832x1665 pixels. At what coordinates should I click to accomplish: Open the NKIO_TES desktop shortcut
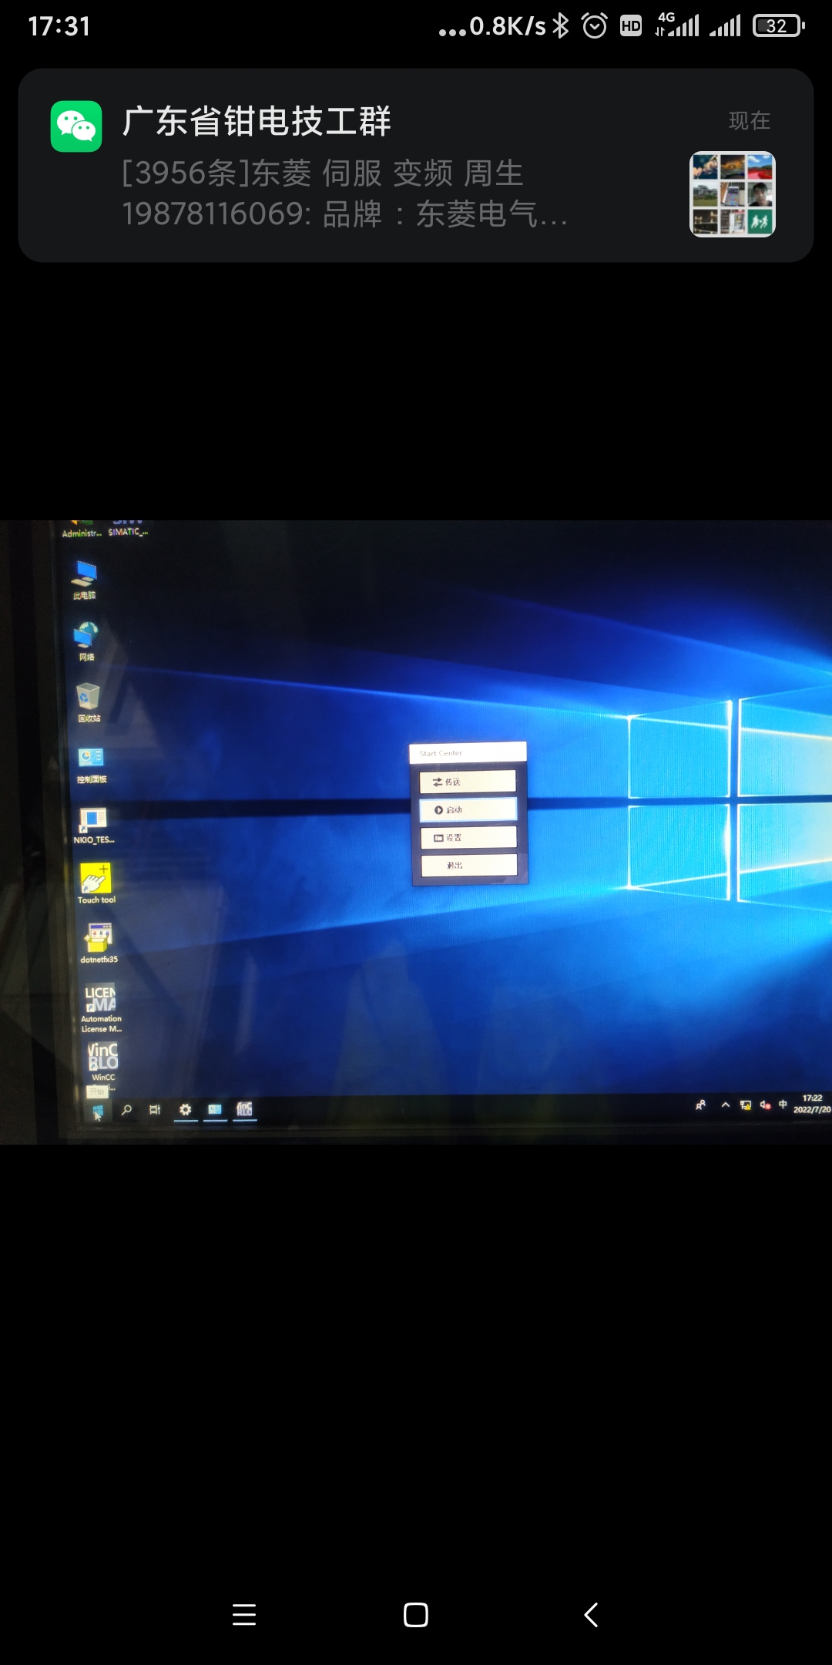[x=93, y=822]
